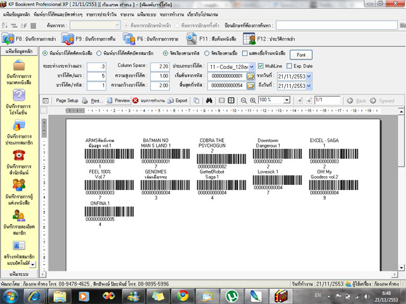Screen dimensions: 406x304
Task: Click the zoom out magnifier icon
Action: point(244,101)
